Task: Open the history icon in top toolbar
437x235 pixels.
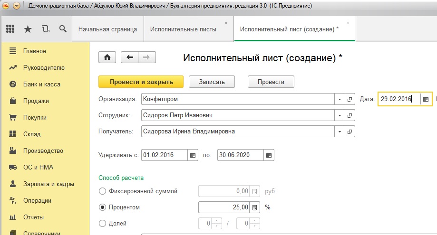Action: tap(46, 29)
